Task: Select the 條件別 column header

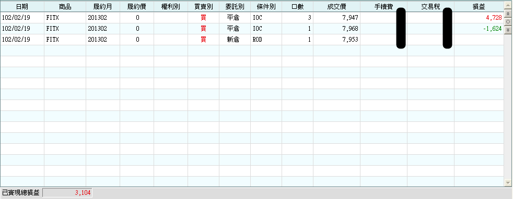Action: click(x=266, y=6)
